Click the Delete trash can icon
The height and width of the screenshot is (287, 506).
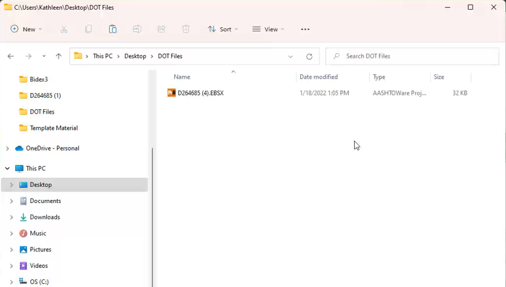point(186,30)
